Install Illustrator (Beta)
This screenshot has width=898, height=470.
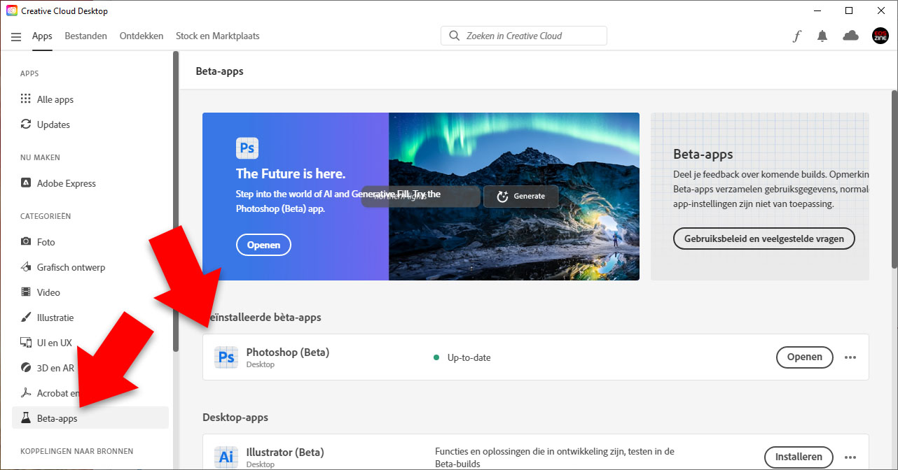tap(798, 457)
